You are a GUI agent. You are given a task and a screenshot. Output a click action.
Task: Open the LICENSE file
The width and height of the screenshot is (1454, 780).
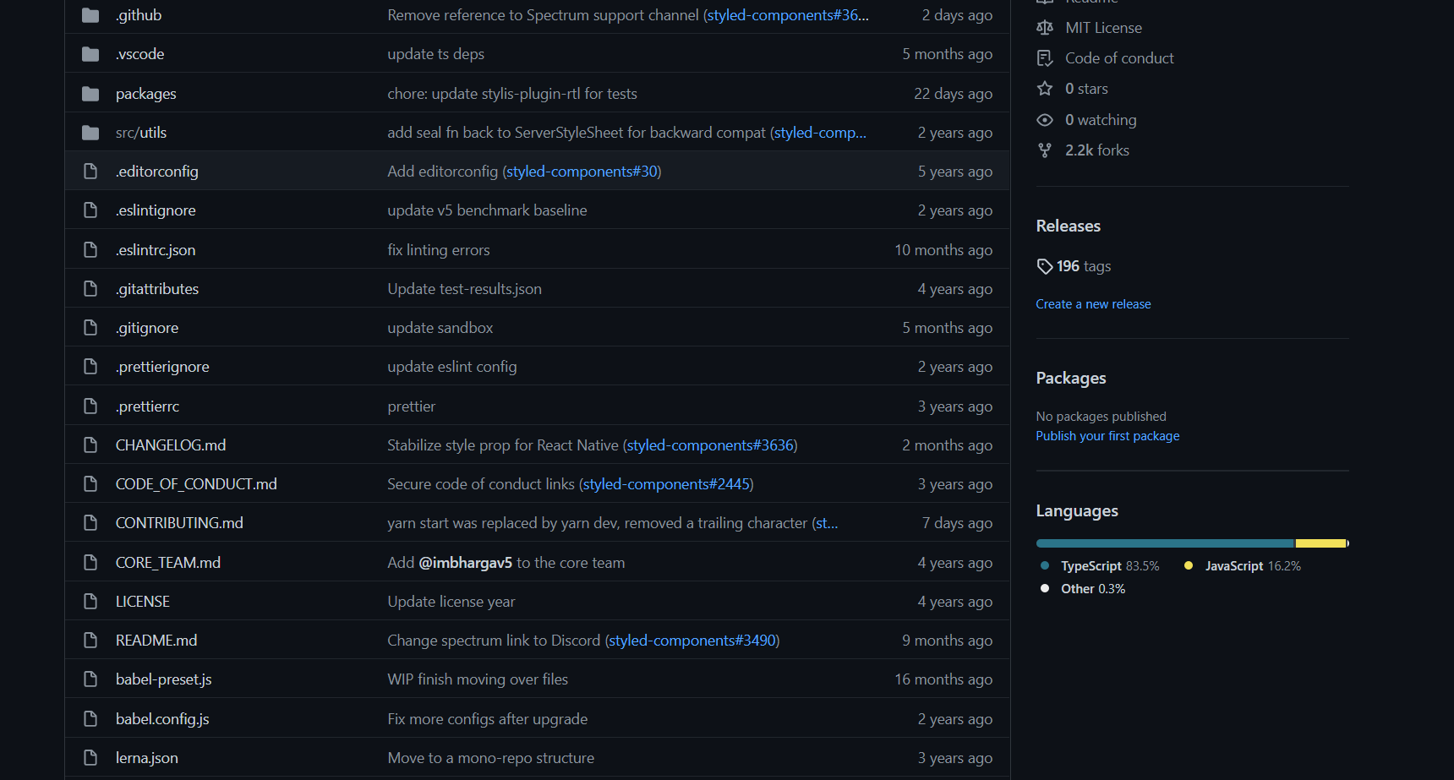pyautogui.click(x=143, y=602)
